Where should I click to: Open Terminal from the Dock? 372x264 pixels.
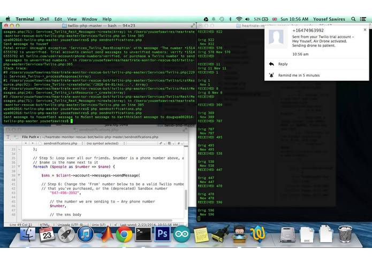pyautogui.click(x=143, y=234)
